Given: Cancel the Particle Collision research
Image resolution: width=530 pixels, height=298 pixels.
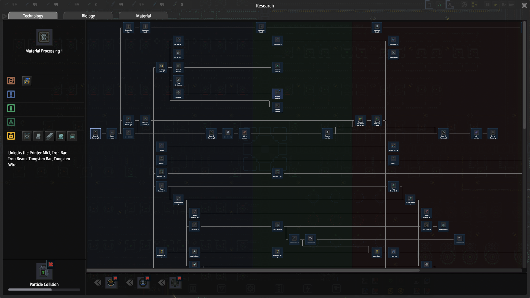Looking at the screenshot, I should tap(51, 264).
